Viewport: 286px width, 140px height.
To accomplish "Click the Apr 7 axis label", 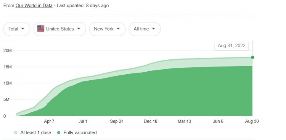I will 49,121.
